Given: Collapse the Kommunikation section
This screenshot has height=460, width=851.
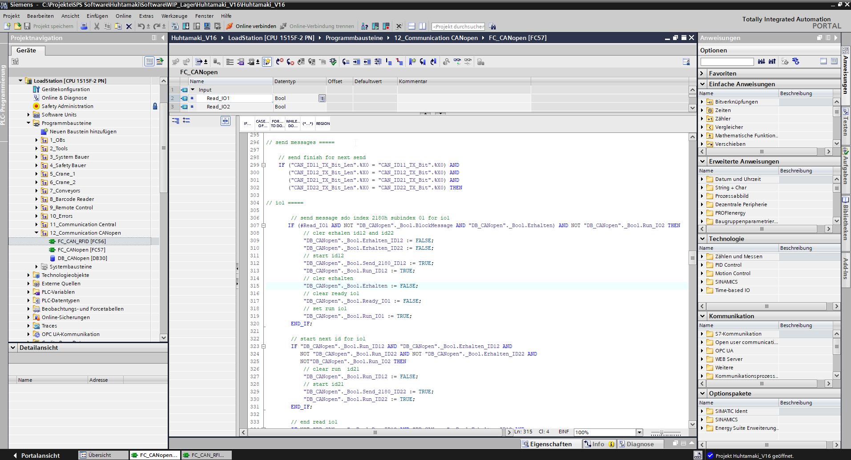Looking at the screenshot, I should click(702, 316).
